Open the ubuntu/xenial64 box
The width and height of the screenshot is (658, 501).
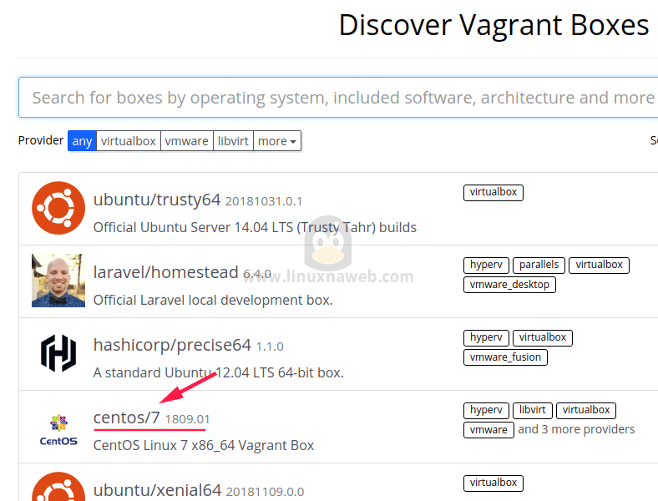point(157,490)
